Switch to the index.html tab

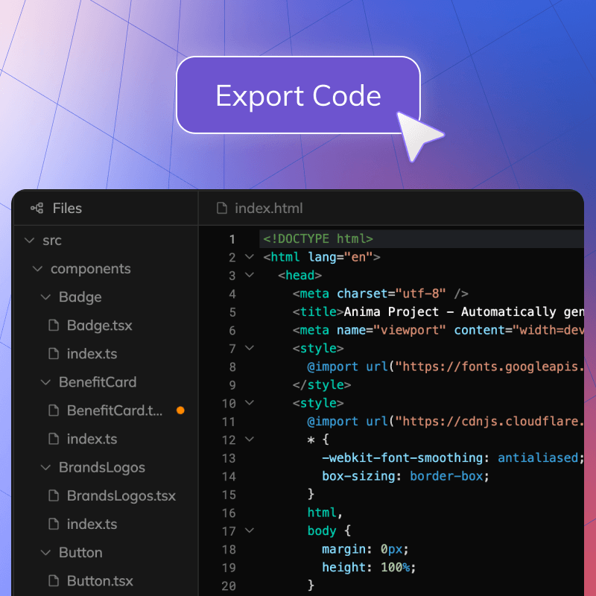(259, 209)
